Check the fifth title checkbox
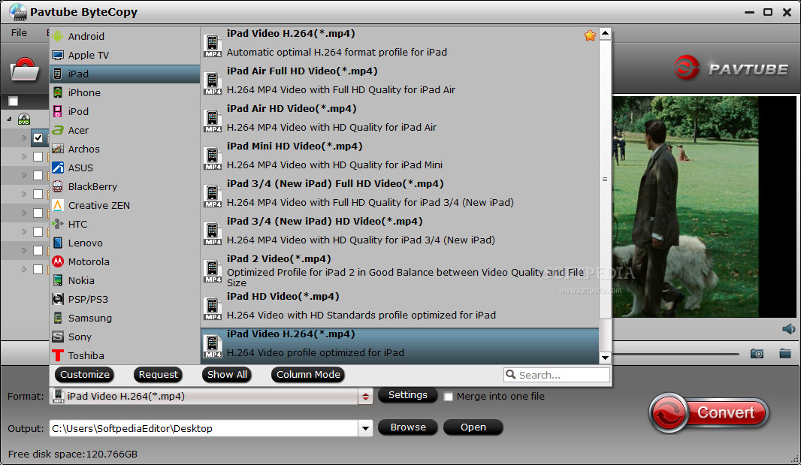The width and height of the screenshot is (801, 465). (38, 213)
